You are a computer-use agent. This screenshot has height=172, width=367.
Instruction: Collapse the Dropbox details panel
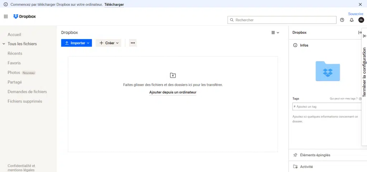pos(360,33)
